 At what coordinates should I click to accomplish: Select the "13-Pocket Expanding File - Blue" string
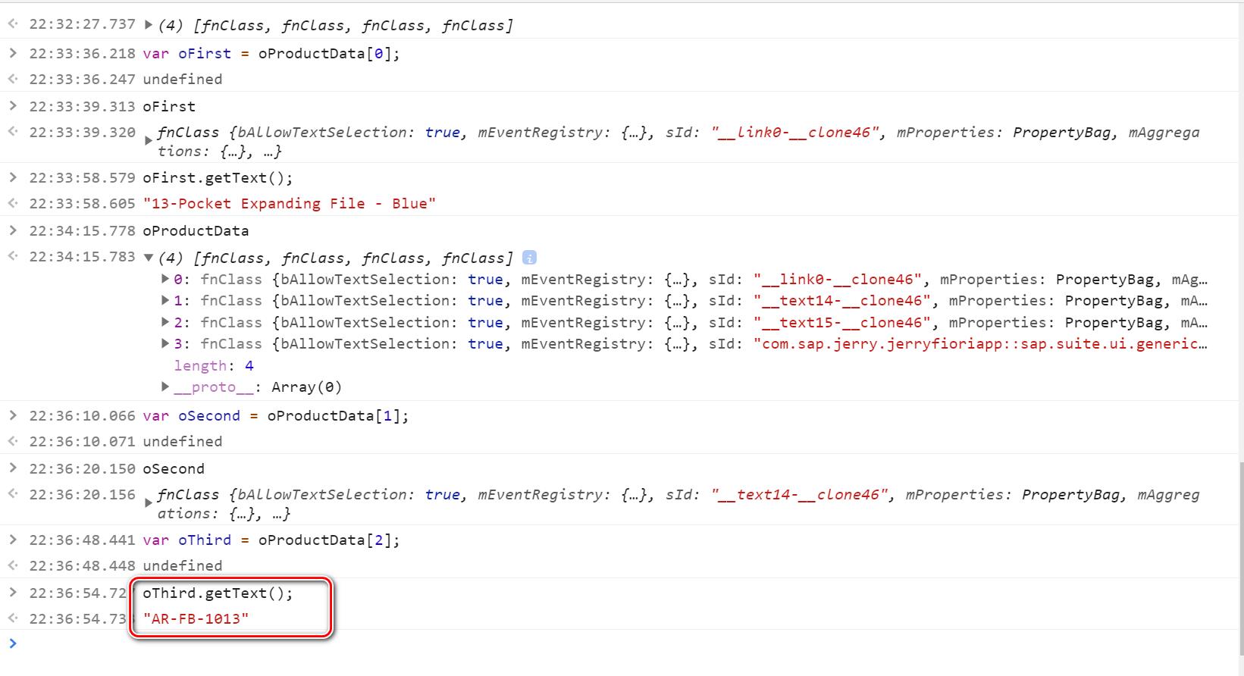[x=290, y=203]
